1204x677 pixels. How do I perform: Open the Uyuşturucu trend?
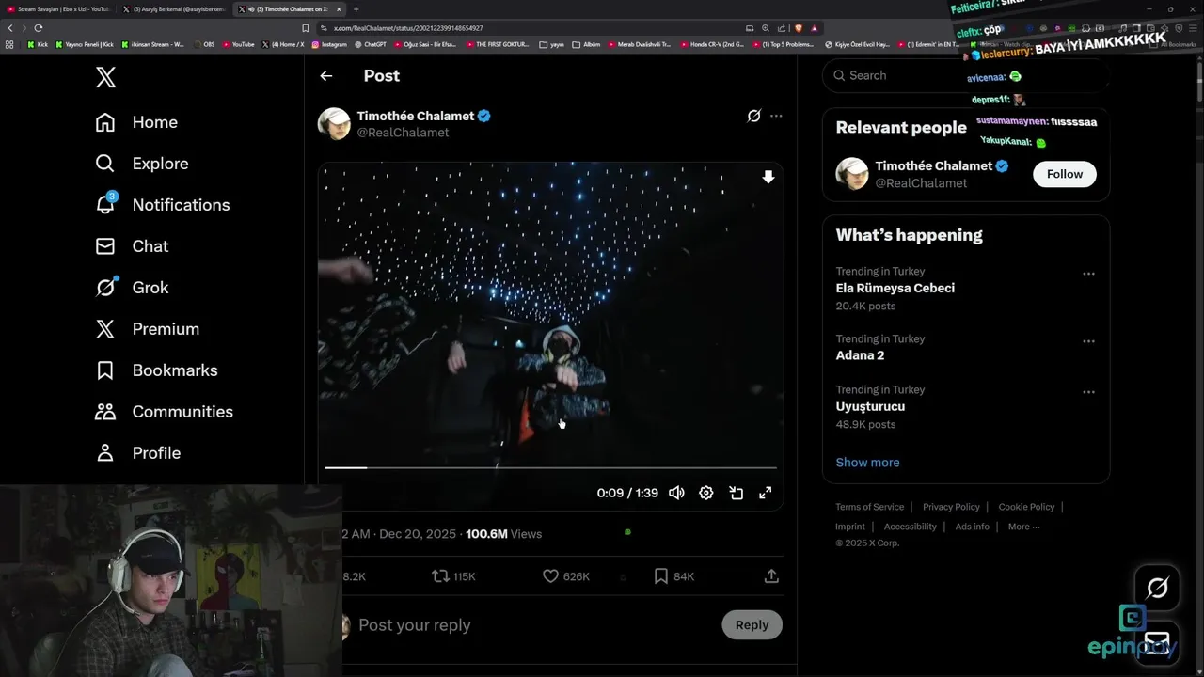click(x=870, y=406)
